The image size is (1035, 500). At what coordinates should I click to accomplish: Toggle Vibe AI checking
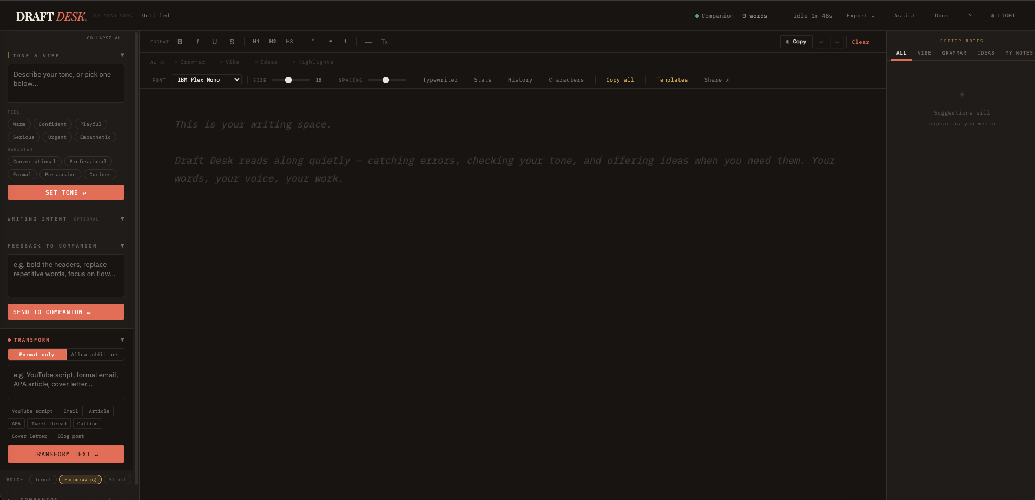(230, 62)
